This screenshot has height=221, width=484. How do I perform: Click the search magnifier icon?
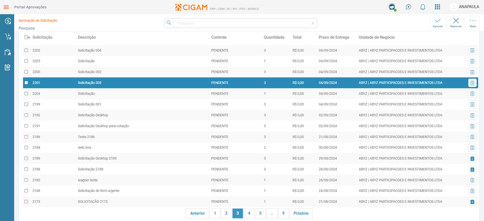169,23
